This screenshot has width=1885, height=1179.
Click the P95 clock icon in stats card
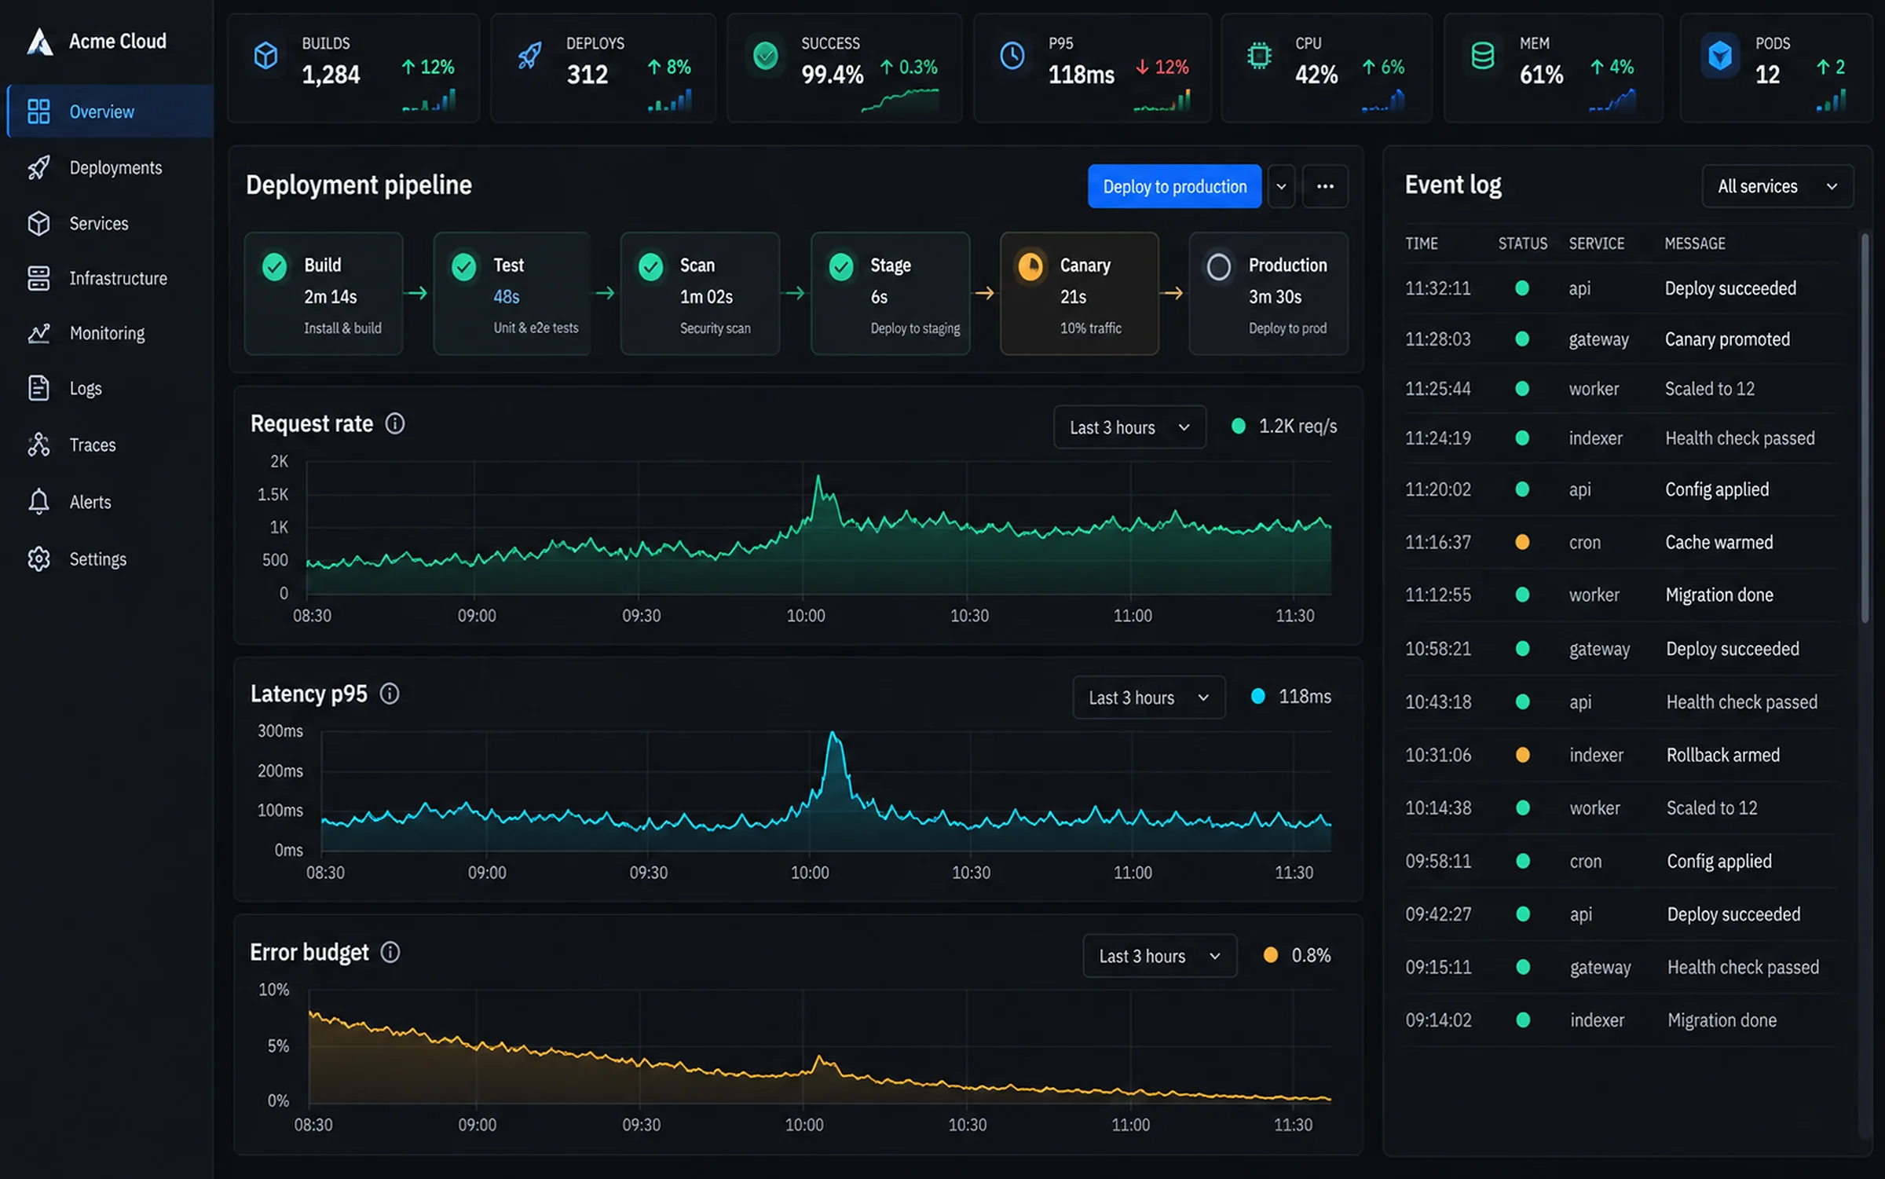tap(1012, 56)
